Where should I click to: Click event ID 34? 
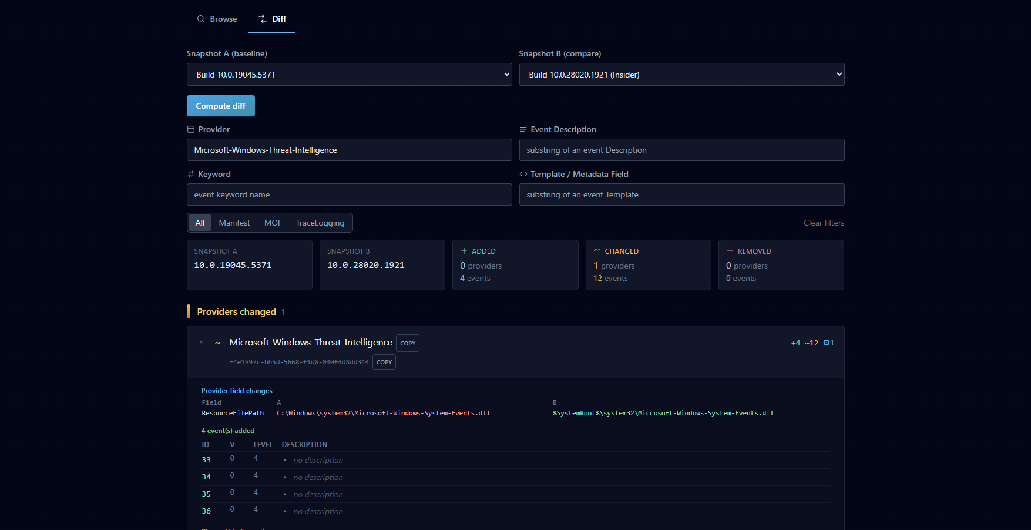point(206,477)
